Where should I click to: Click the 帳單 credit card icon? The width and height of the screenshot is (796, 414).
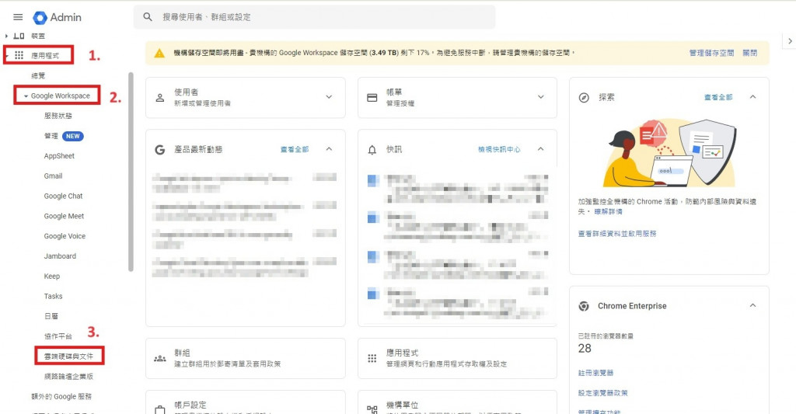pyautogui.click(x=372, y=97)
